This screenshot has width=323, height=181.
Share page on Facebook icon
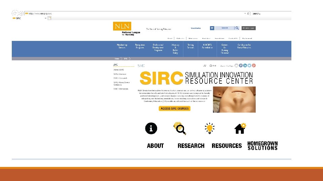[x=241, y=65]
